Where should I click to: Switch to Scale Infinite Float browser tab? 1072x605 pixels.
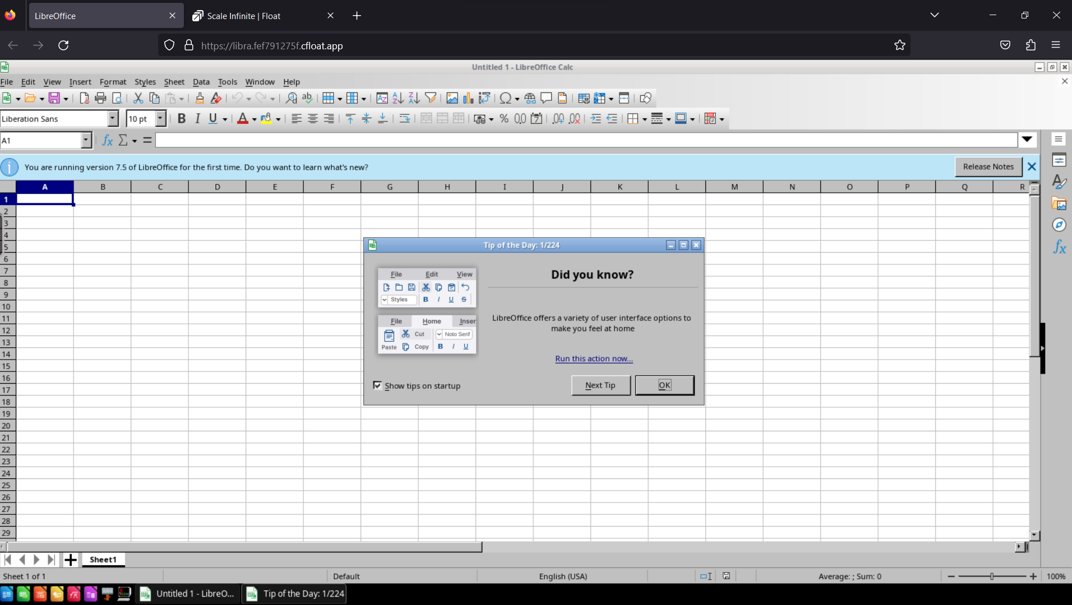point(264,16)
